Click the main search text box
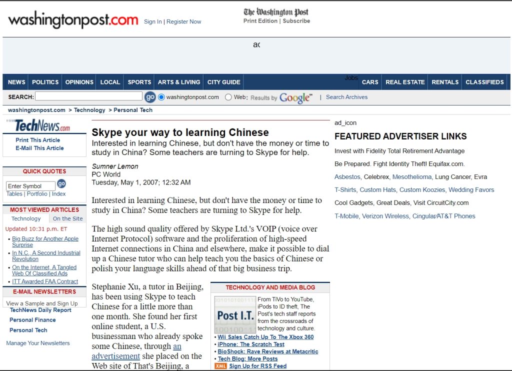 coord(88,96)
